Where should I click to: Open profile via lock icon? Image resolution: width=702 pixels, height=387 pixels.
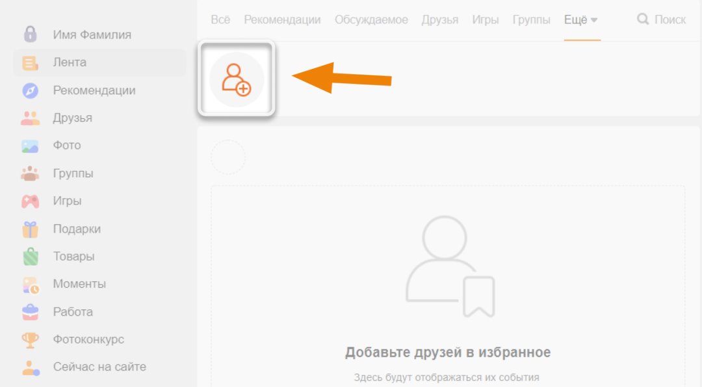pos(30,34)
